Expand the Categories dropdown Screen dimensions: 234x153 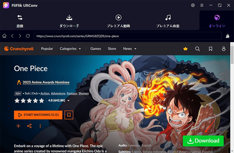click(x=70, y=49)
